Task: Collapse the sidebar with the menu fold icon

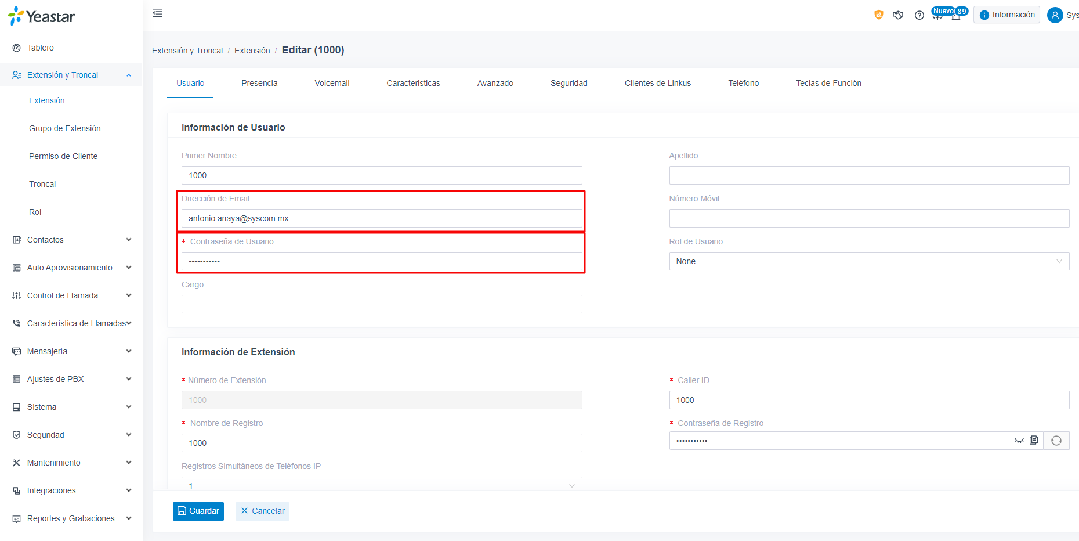Action: pyautogui.click(x=157, y=13)
